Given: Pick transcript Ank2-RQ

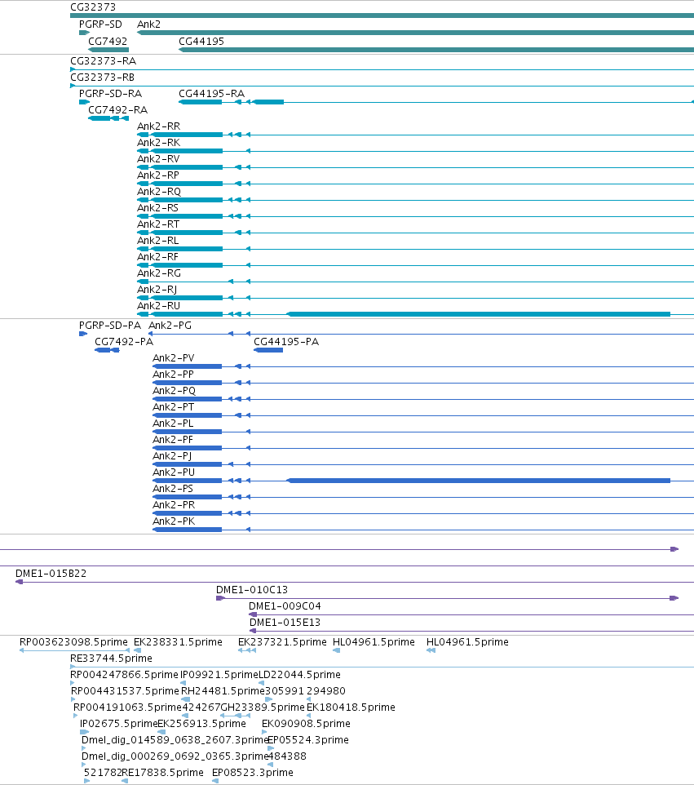Looking at the screenshot, I should click(x=159, y=191).
